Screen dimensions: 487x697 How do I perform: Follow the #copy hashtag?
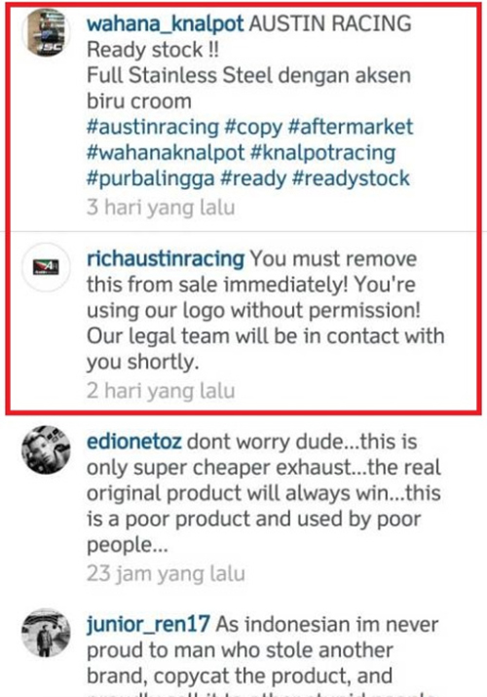253,128
